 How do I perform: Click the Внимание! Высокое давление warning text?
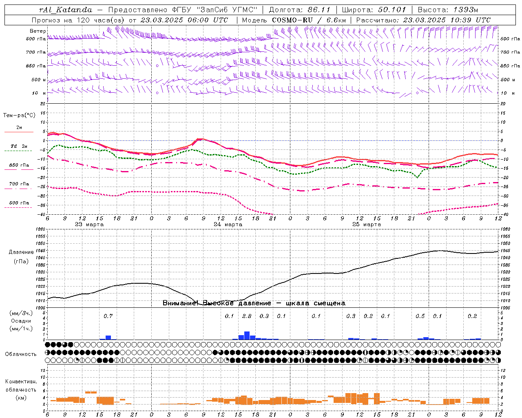click(254, 303)
